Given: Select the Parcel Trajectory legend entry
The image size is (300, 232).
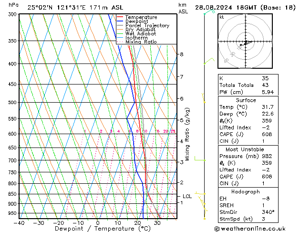Looking at the screenshot, I should pyautogui.click(x=147, y=25).
